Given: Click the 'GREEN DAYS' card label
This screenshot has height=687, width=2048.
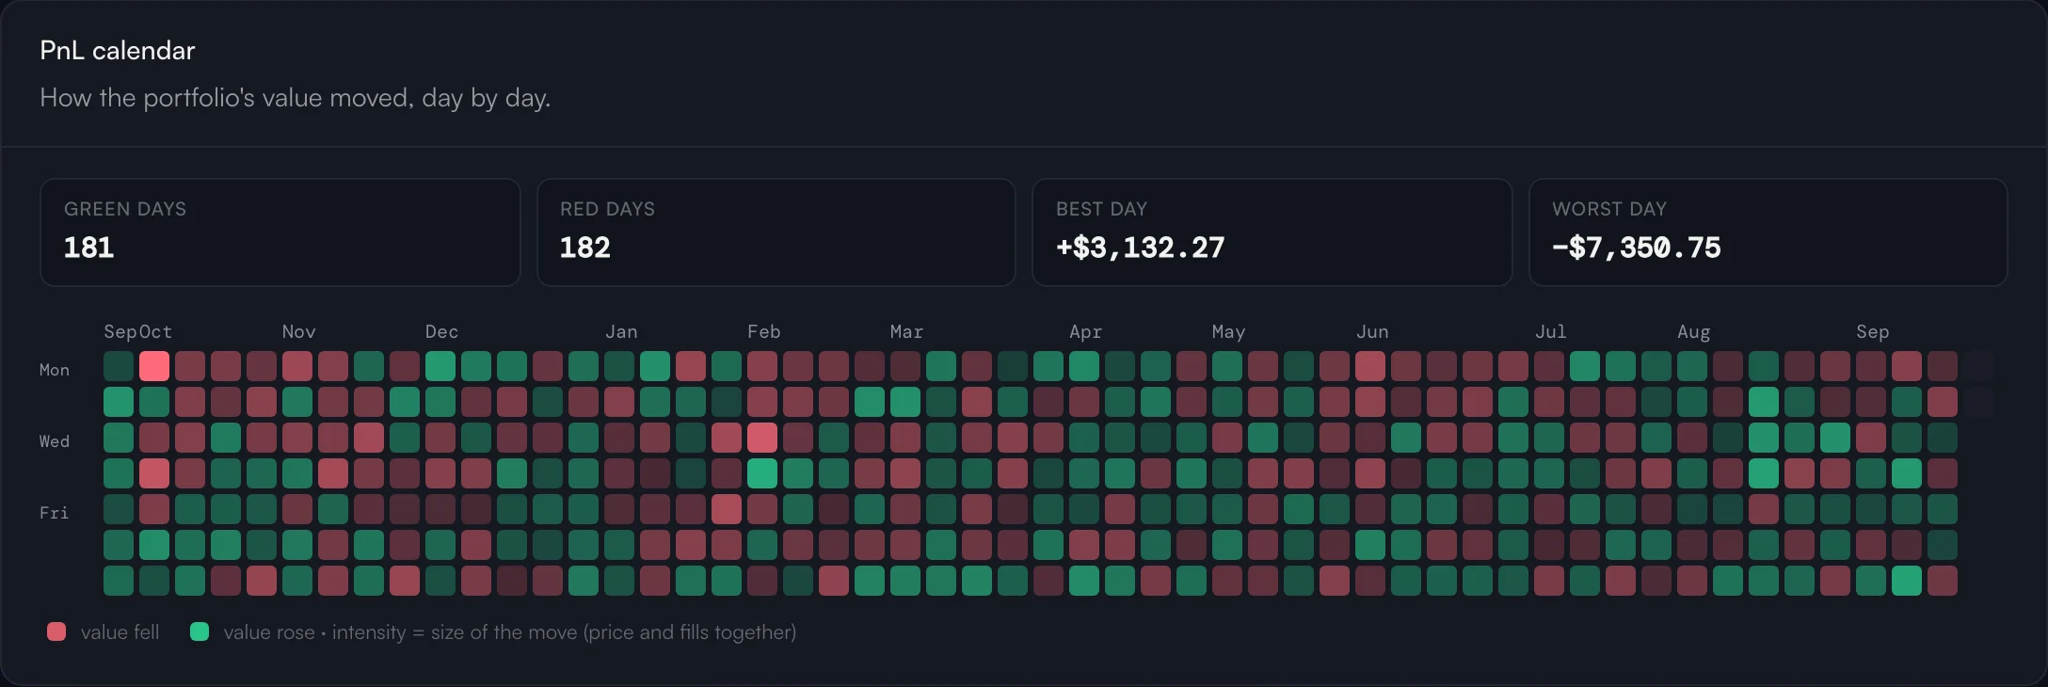Looking at the screenshot, I should coord(125,209).
